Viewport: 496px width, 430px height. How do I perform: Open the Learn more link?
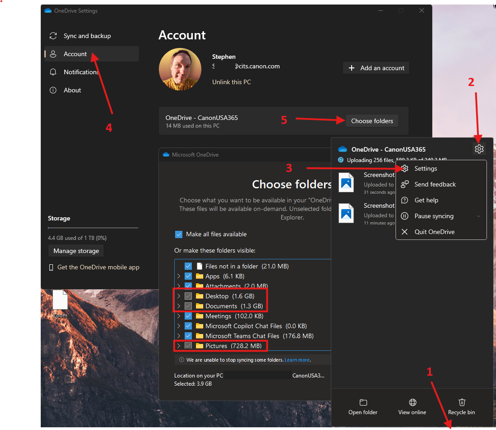coord(297,360)
